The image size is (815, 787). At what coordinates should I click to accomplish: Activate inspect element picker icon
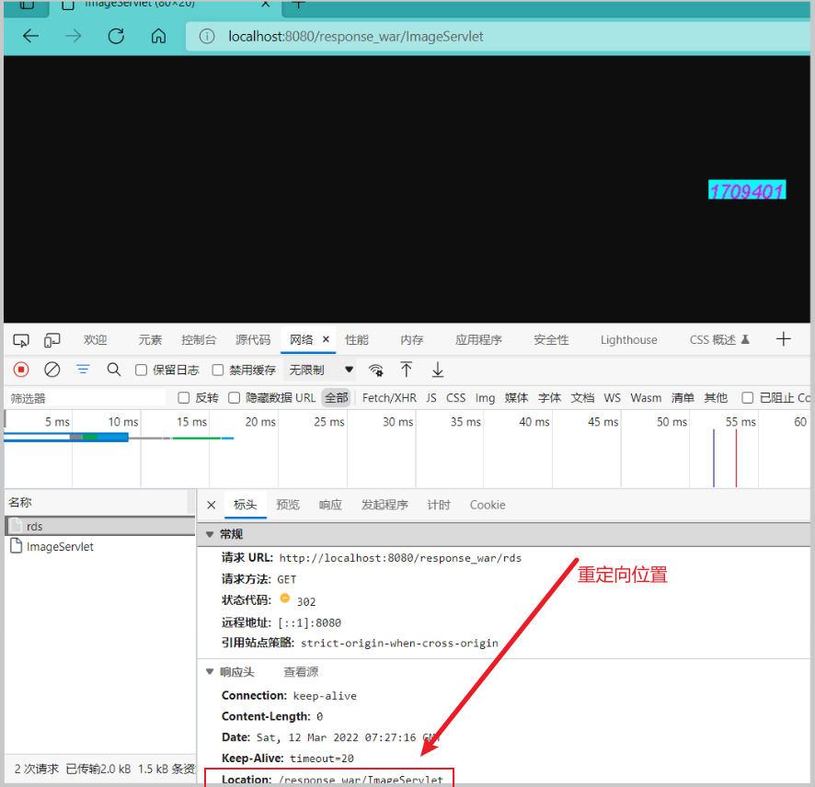pos(21,340)
